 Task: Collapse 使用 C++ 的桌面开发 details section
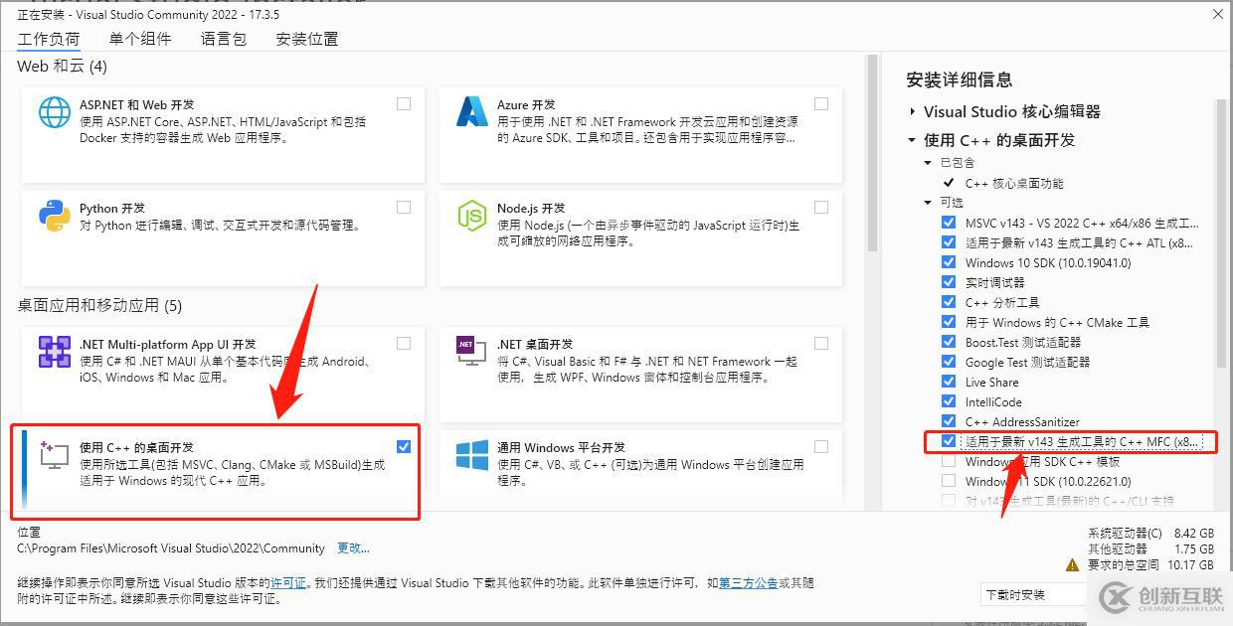point(913,140)
